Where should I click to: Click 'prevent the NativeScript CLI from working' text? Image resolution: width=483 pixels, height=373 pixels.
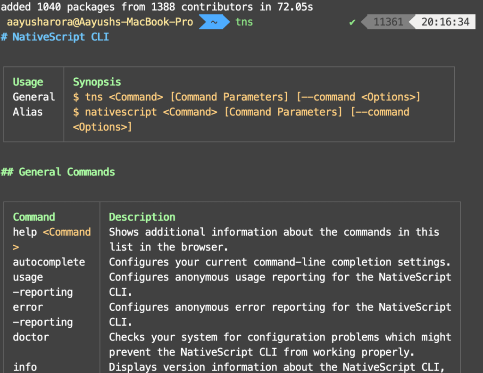(262, 352)
